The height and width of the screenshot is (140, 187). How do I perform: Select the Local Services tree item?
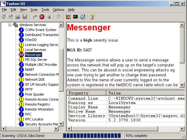coord(36,50)
